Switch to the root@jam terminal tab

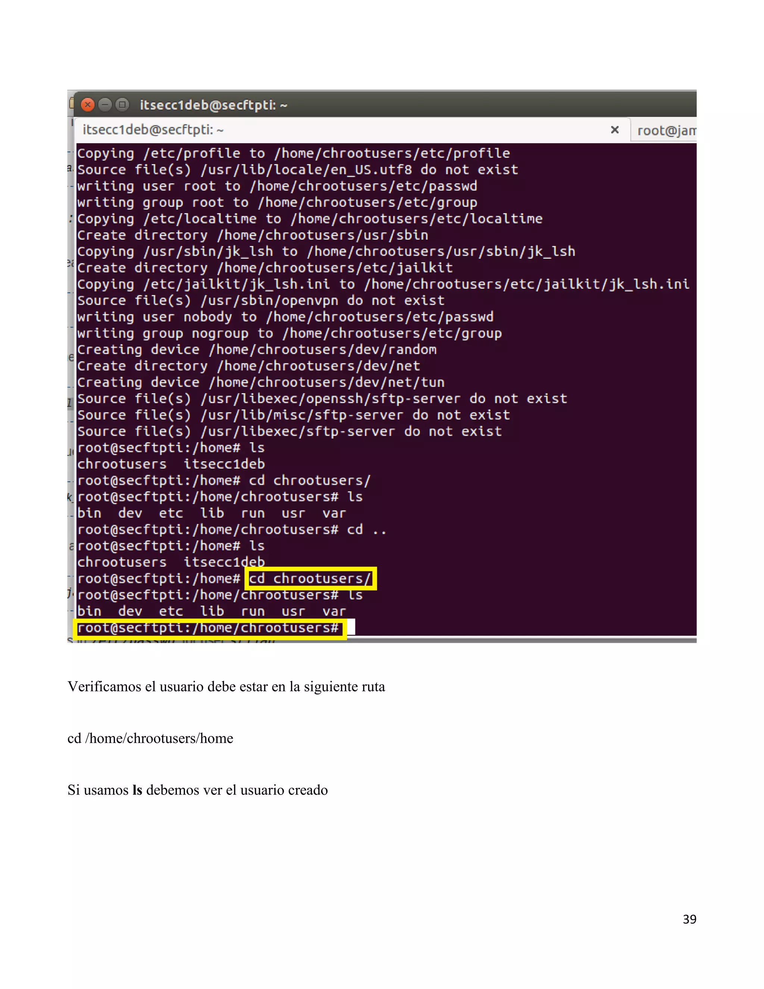click(666, 131)
